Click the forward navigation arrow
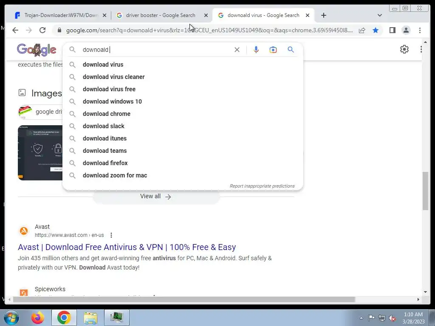This screenshot has height=326, width=435. [x=29, y=30]
